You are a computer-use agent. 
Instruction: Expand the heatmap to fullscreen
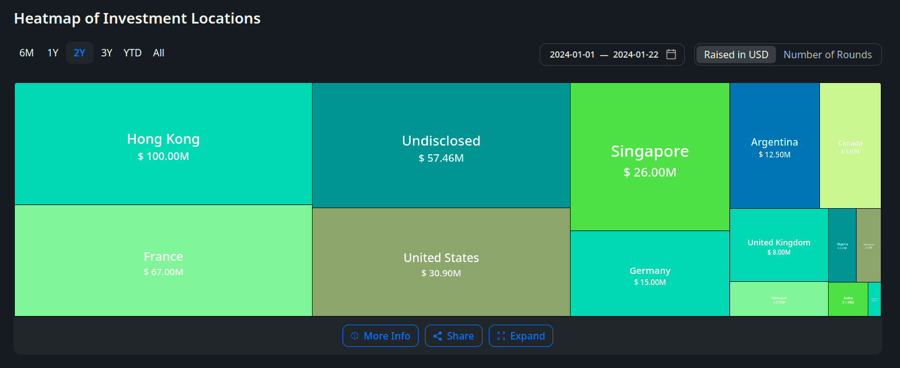pyautogui.click(x=521, y=336)
